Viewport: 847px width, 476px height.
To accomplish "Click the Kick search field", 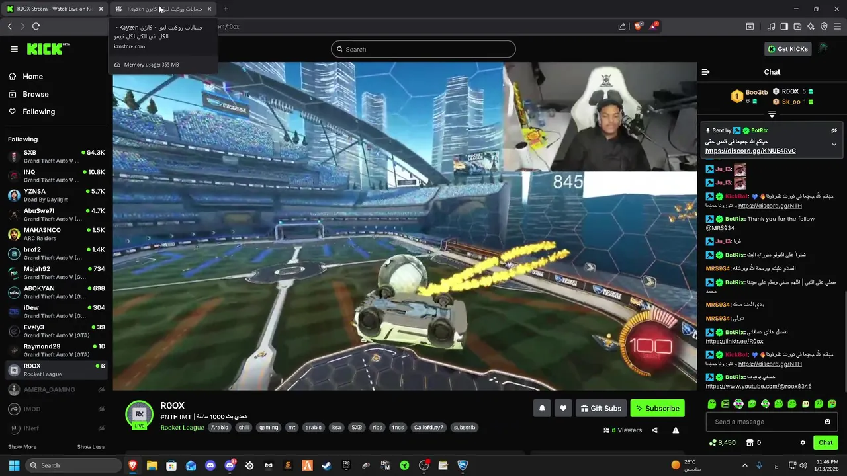I will pyautogui.click(x=423, y=49).
